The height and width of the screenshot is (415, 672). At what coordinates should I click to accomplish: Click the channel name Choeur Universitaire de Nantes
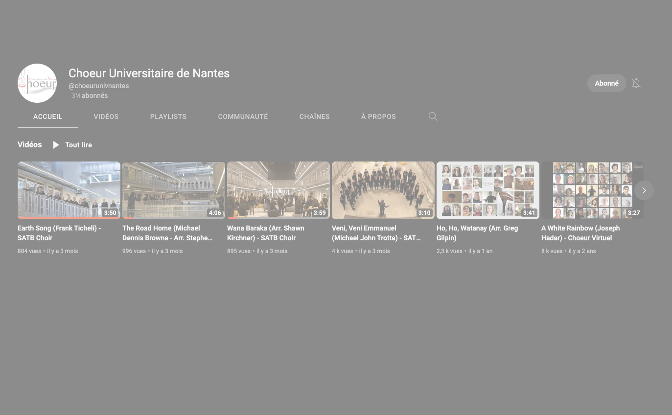(x=149, y=73)
